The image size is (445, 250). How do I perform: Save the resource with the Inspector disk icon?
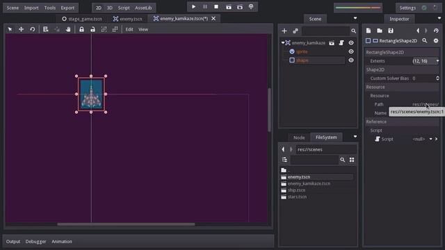tap(391, 31)
